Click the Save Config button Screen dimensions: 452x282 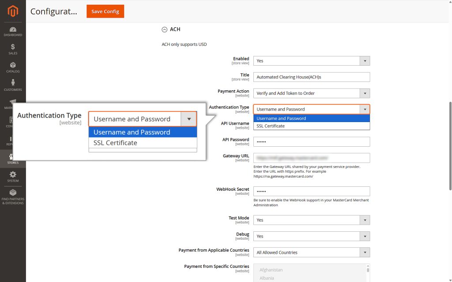point(105,11)
